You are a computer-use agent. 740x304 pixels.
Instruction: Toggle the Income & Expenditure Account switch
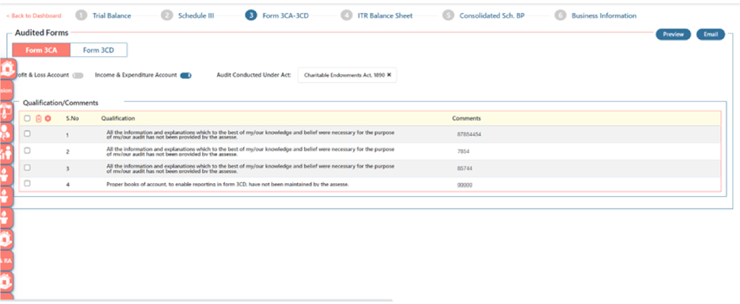tap(186, 75)
